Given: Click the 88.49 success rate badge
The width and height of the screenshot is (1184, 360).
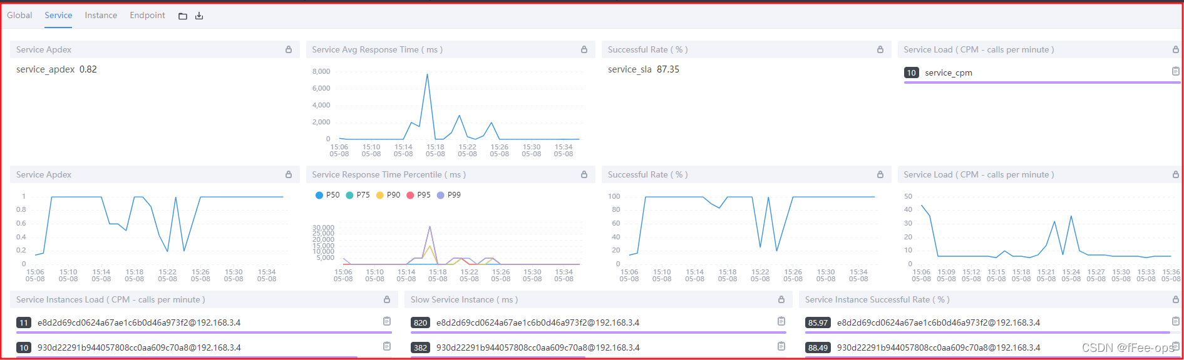Looking at the screenshot, I should 818,347.
